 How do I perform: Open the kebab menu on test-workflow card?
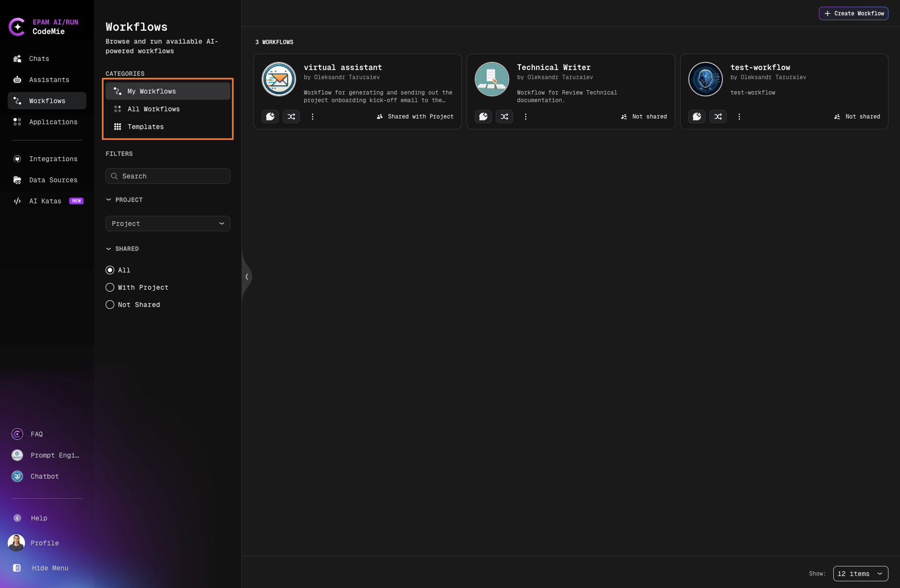(739, 117)
